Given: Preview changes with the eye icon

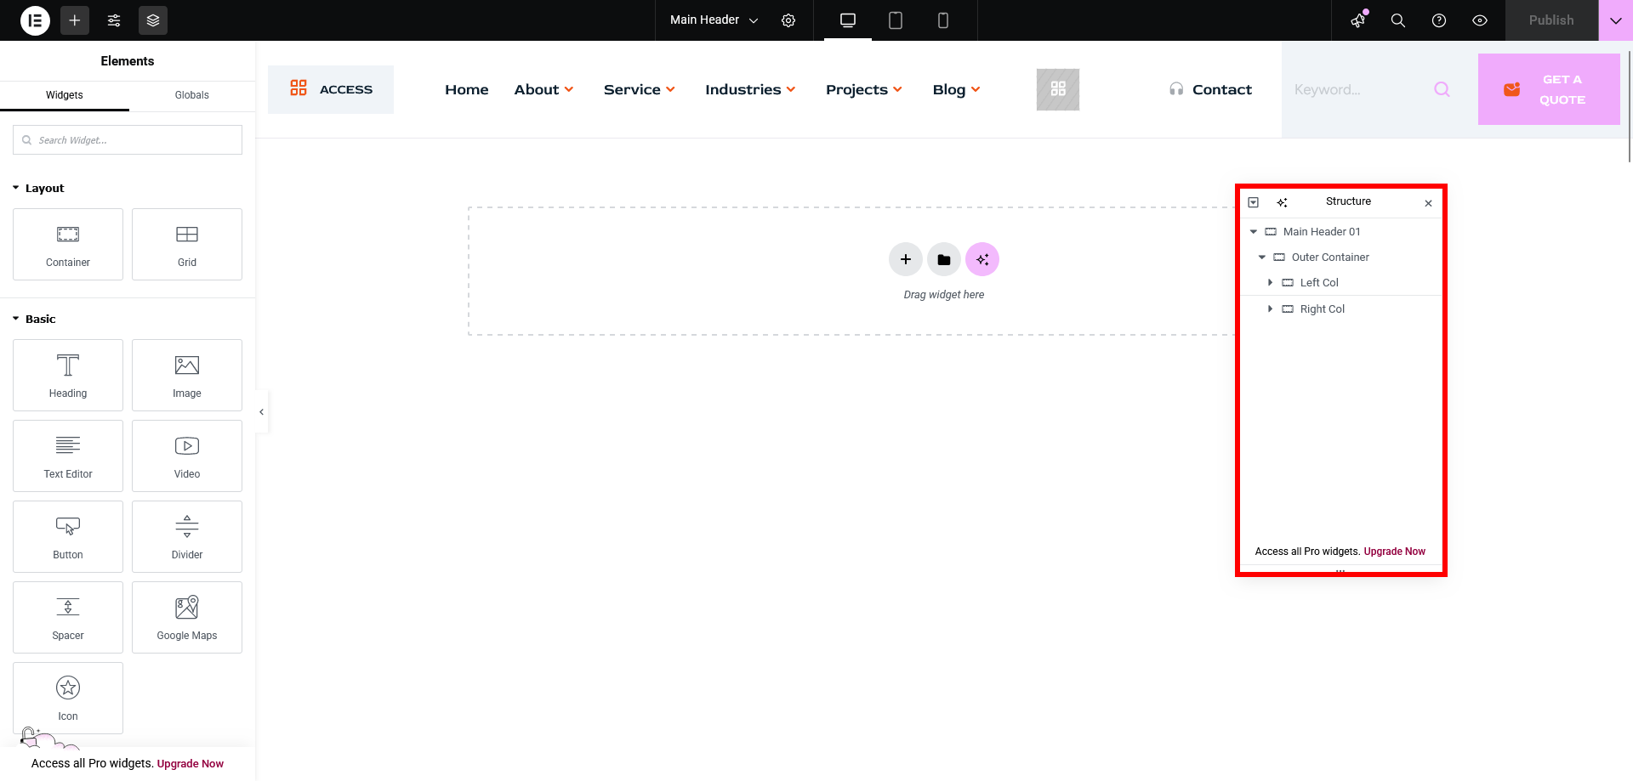Looking at the screenshot, I should [1480, 20].
